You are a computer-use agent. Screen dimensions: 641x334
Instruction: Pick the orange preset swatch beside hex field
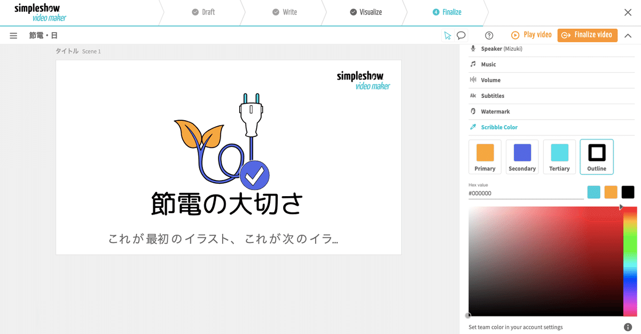click(x=611, y=192)
